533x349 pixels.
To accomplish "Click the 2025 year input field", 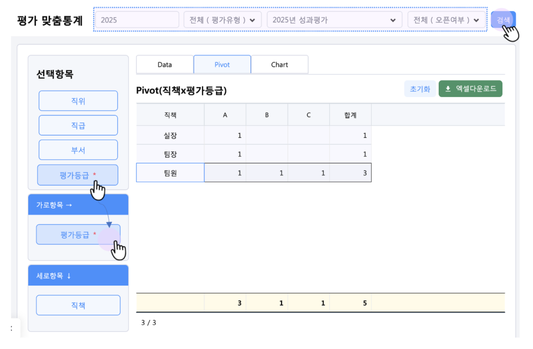I will (137, 20).
